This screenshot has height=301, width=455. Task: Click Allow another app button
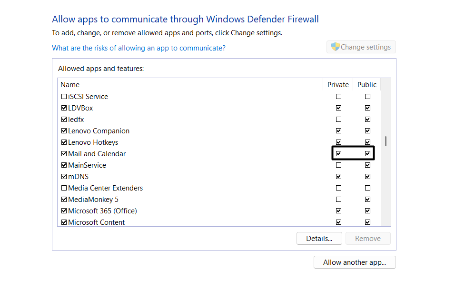point(355,262)
